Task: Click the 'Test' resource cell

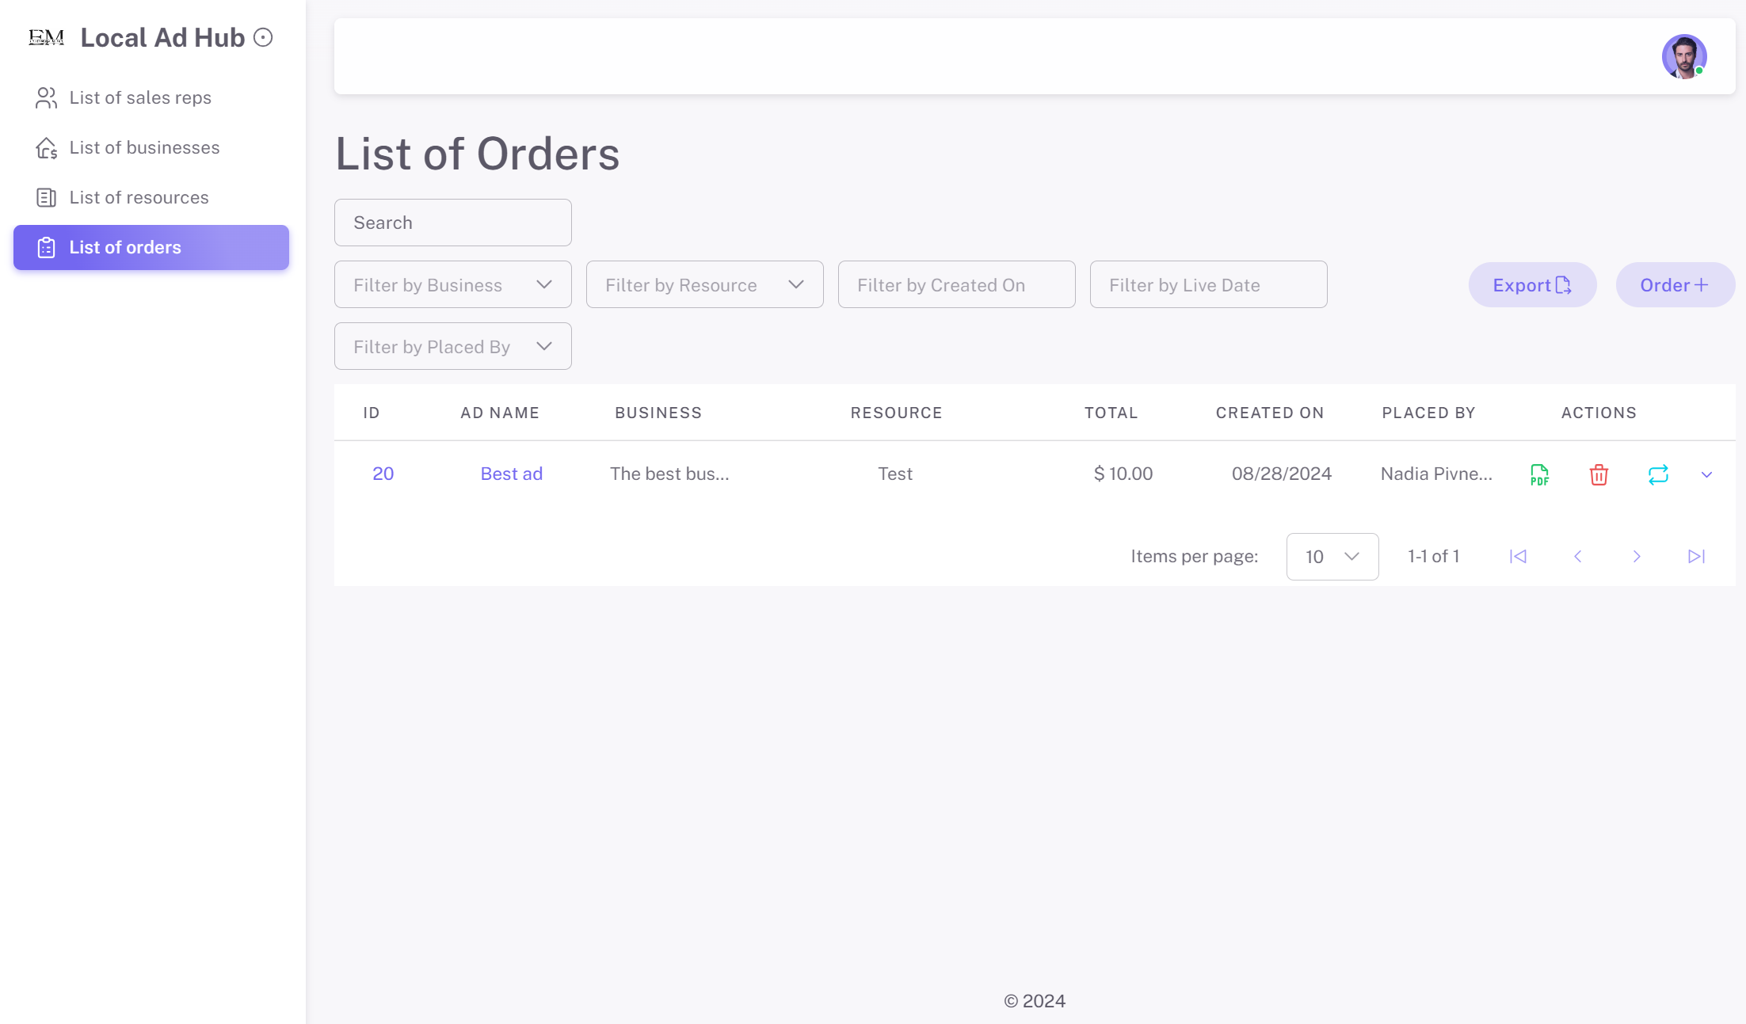Action: pyautogui.click(x=895, y=474)
